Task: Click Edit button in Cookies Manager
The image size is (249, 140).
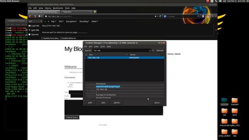Action: [103, 103]
